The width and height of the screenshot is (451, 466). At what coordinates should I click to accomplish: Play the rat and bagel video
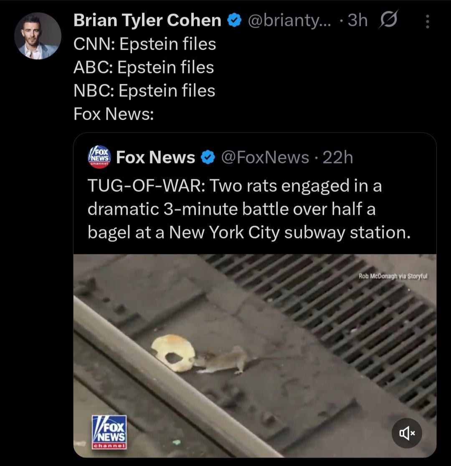coord(255,354)
